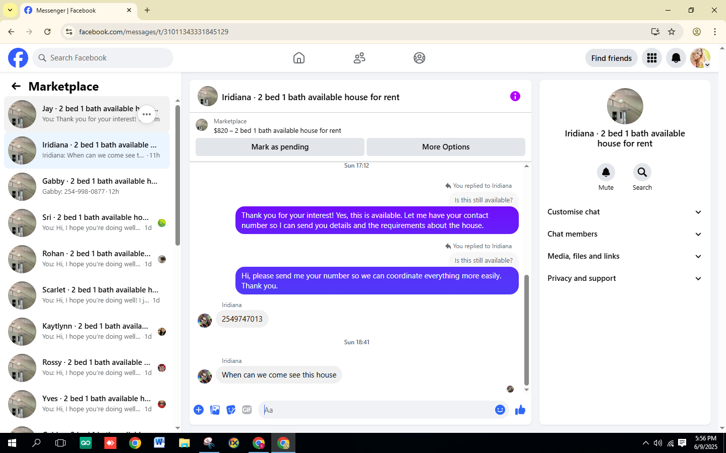Open the notifications bell icon
The height and width of the screenshot is (453, 726).
[x=676, y=58]
